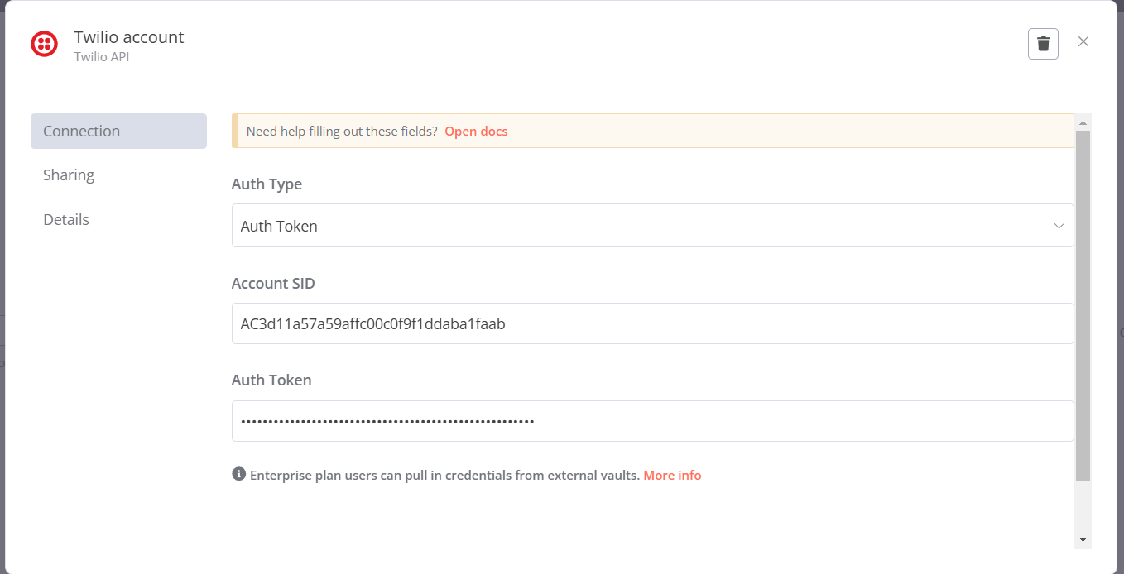Screen dimensions: 1124x574
Task: Click into the masked Auth Token field
Action: tap(652, 421)
